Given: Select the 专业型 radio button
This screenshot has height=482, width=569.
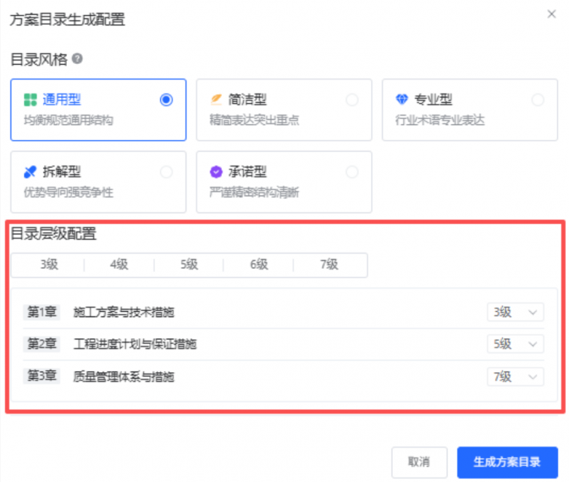Looking at the screenshot, I should 538,100.
